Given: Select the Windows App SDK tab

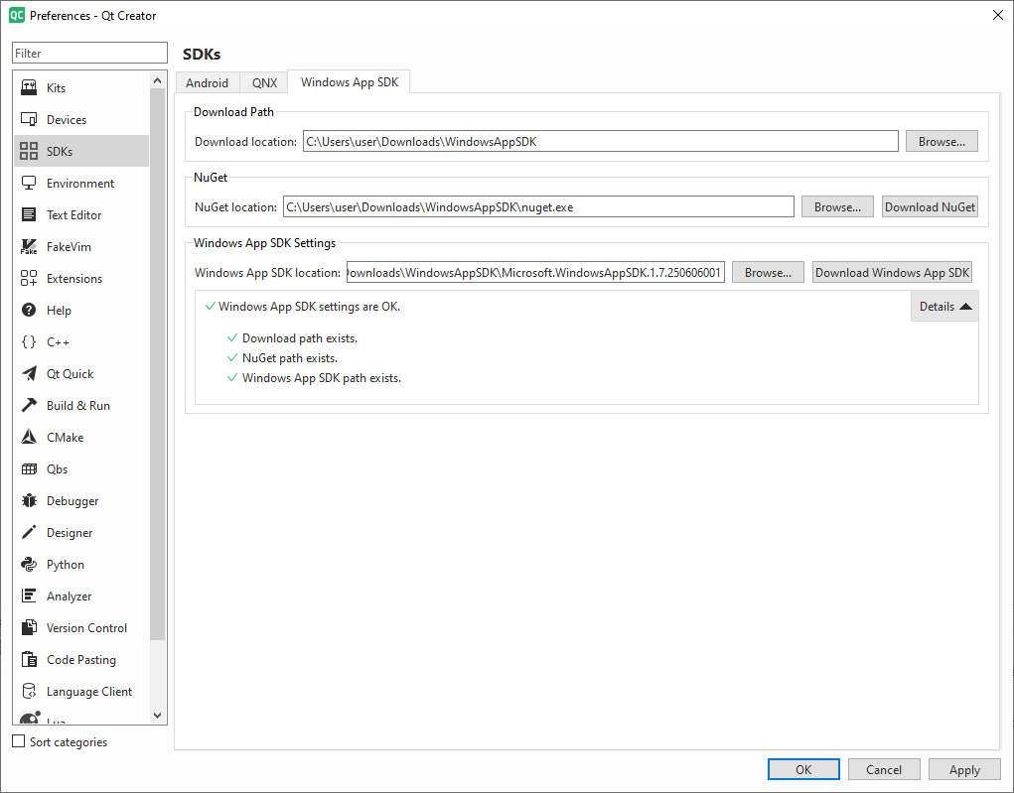Looking at the screenshot, I should point(350,82).
